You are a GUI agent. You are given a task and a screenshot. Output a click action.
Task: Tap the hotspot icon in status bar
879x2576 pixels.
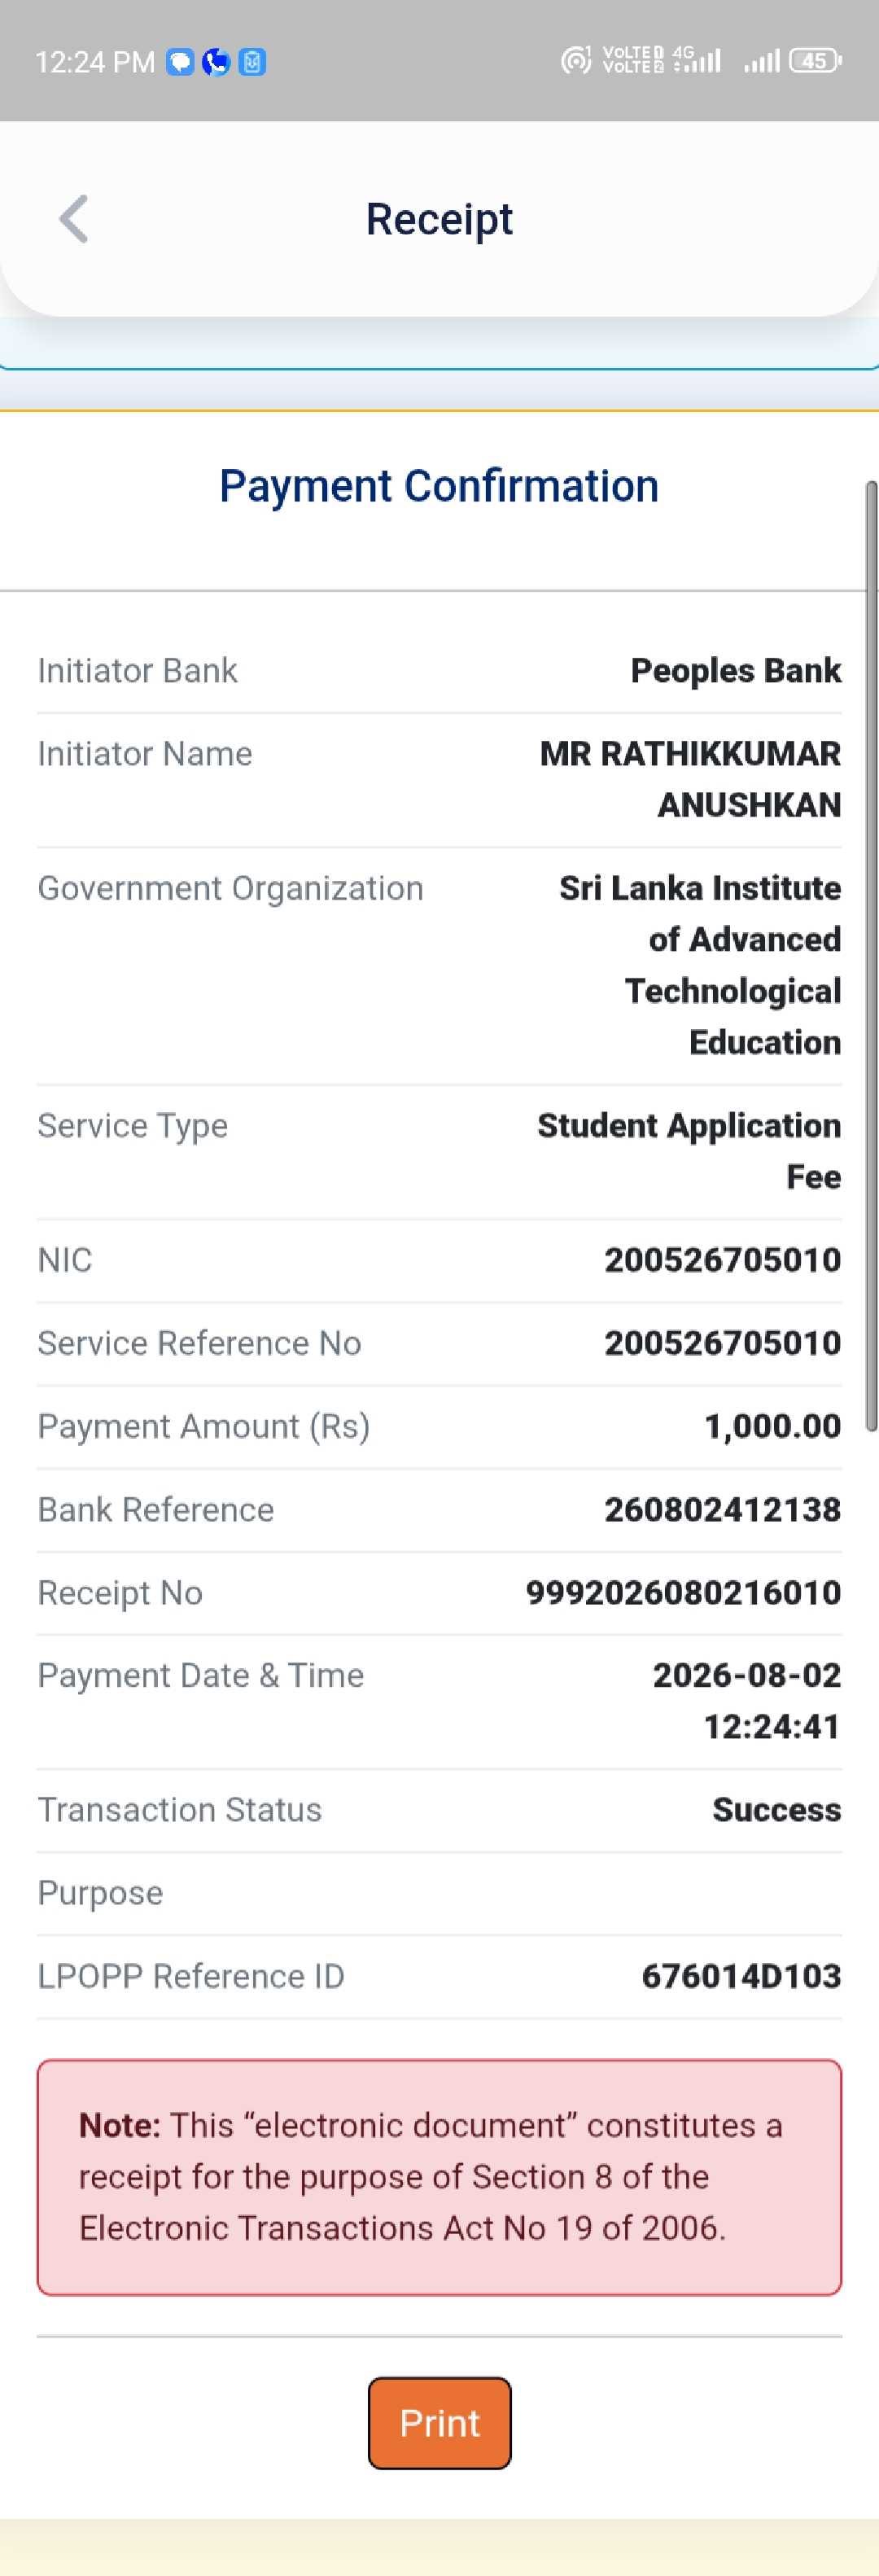coord(576,61)
